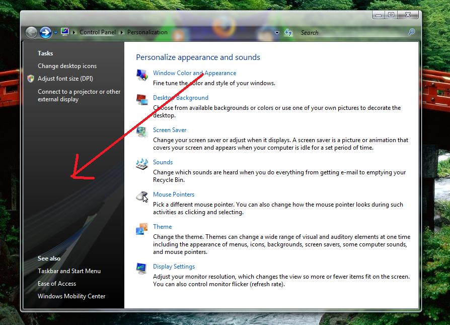Select Control Panel in the breadcrumb
This screenshot has height=325, width=450.
click(x=98, y=32)
